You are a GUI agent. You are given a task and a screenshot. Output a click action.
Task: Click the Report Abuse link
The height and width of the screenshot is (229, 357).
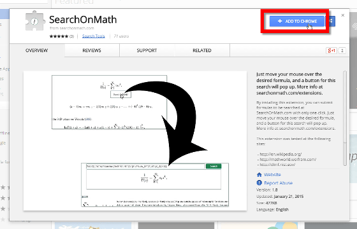278,183
